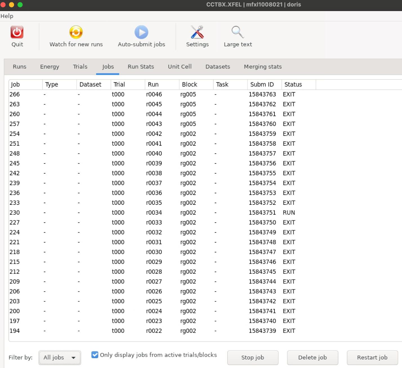
Task: Toggle Only display jobs from active trials checkbox
Action: (x=95, y=355)
